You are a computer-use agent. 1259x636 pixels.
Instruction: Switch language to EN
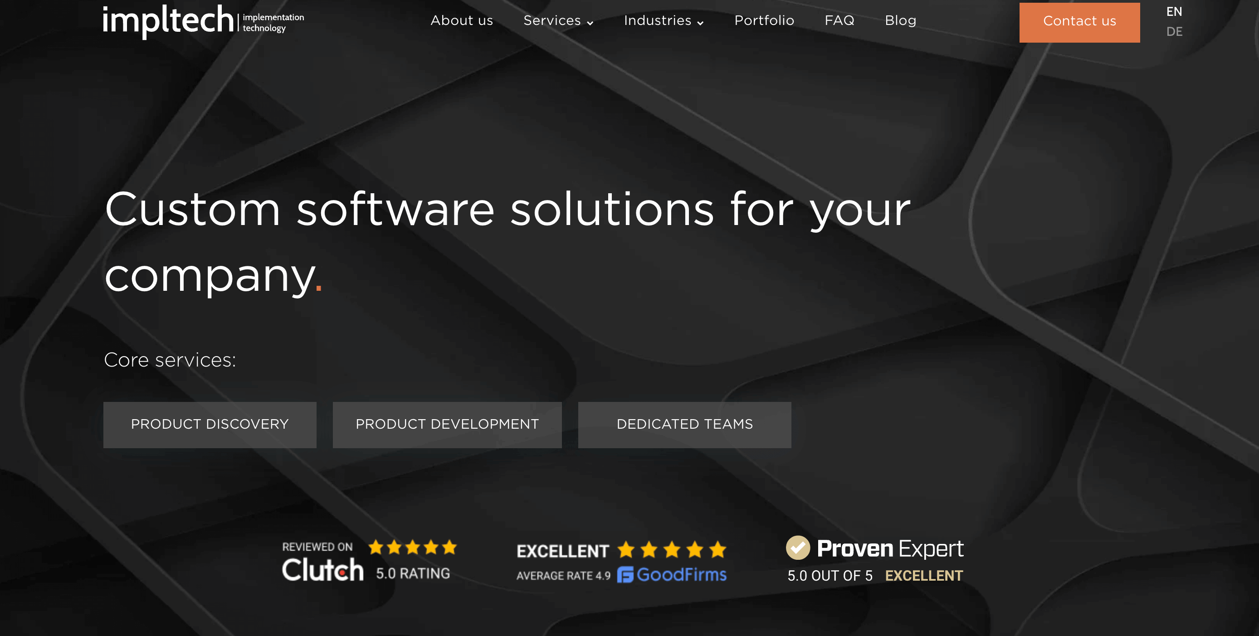pyautogui.click(x=1172, y=11)
